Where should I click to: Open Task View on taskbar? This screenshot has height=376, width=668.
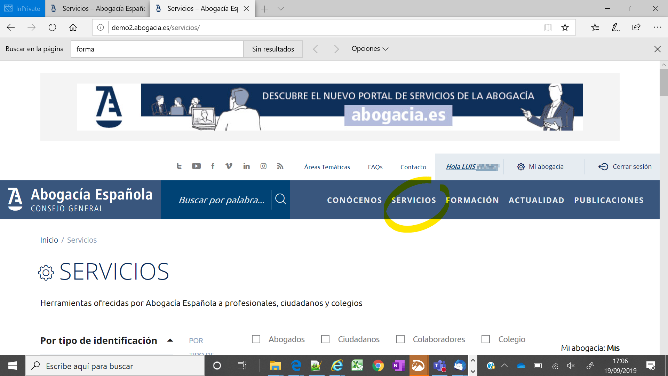tap(242, 366)
